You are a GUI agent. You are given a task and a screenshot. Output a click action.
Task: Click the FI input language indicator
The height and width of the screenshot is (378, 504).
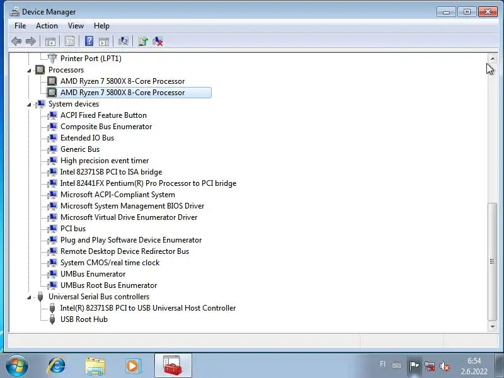pyautogui.click(x=382, y=364)
